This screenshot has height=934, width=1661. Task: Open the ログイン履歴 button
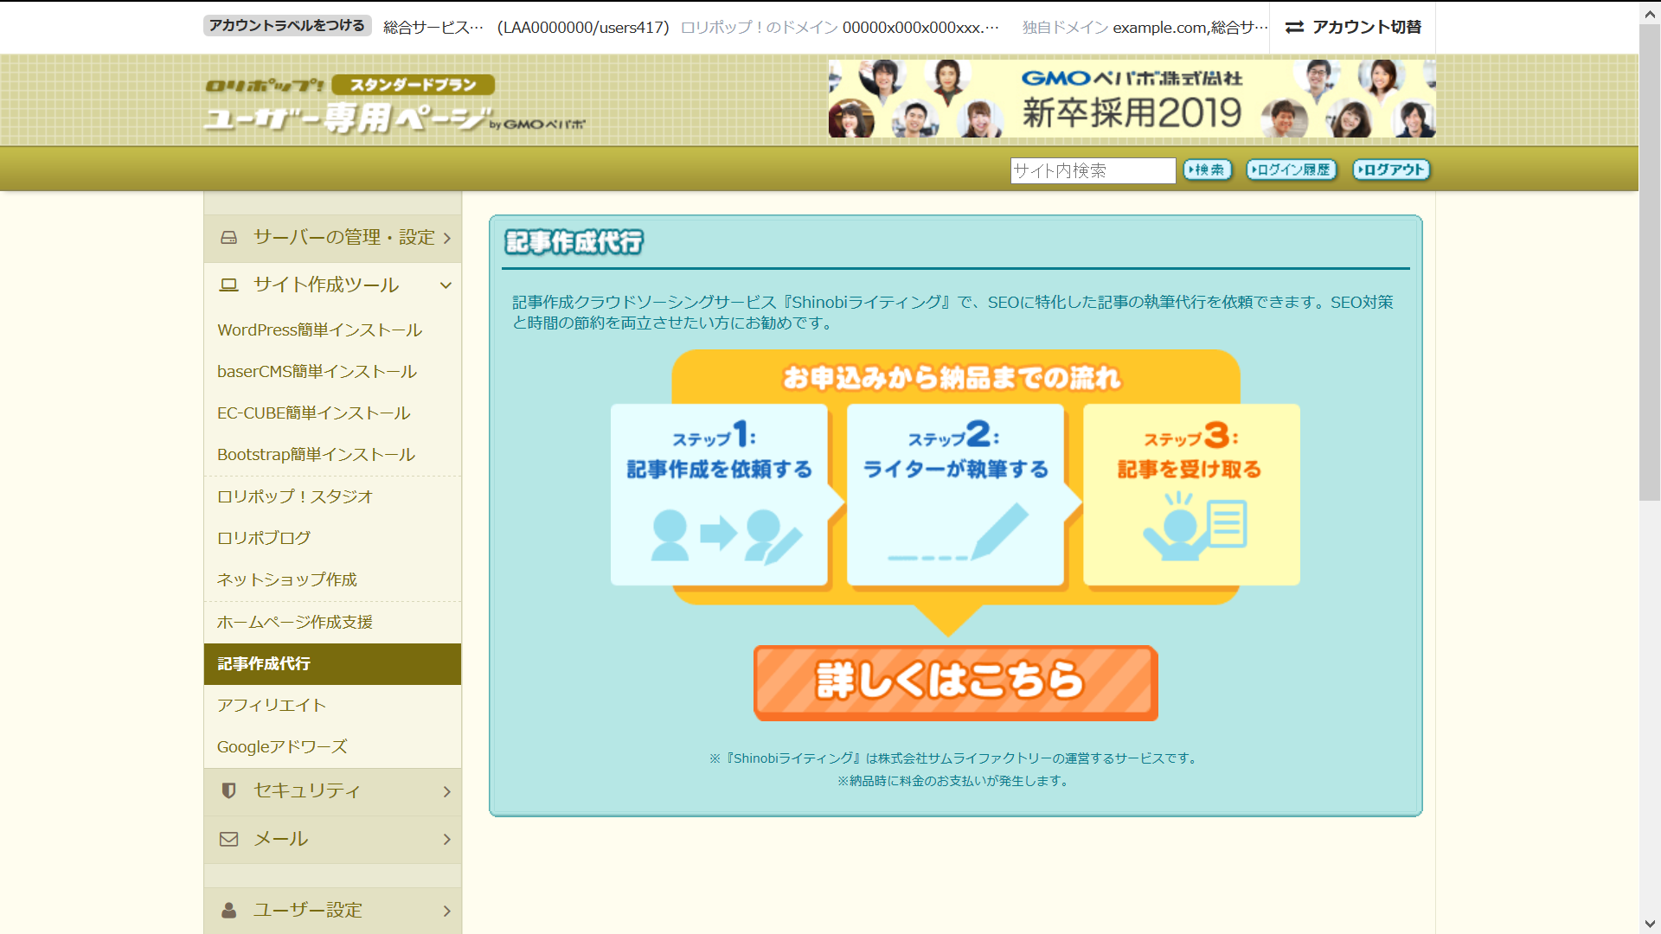(x=1291, y=170)
